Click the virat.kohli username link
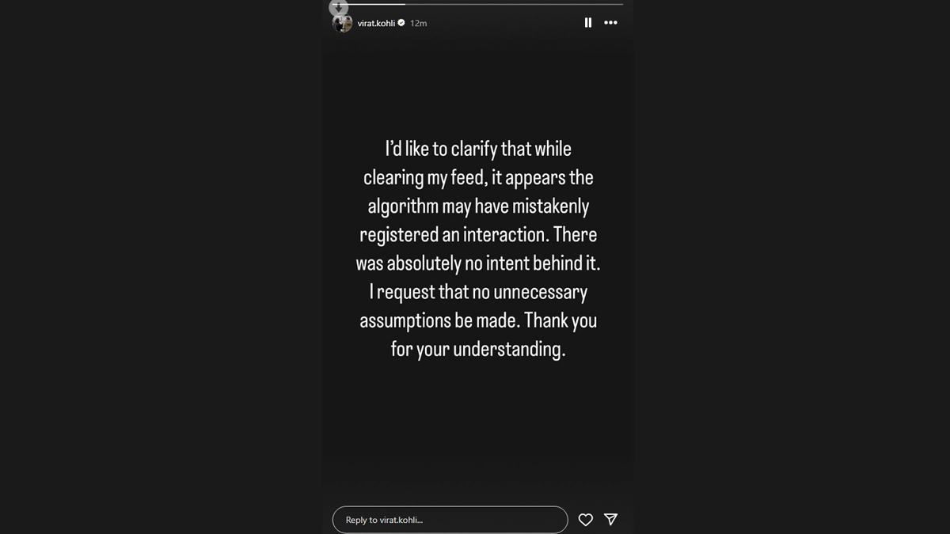 pos(376,24)
